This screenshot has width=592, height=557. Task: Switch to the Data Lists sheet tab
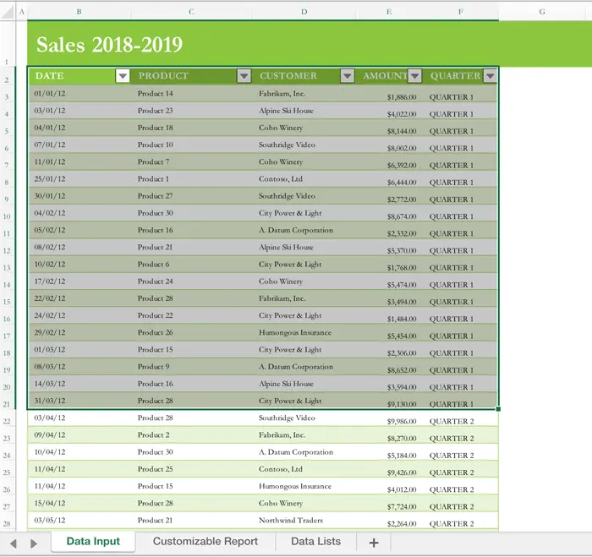(316, 542)
